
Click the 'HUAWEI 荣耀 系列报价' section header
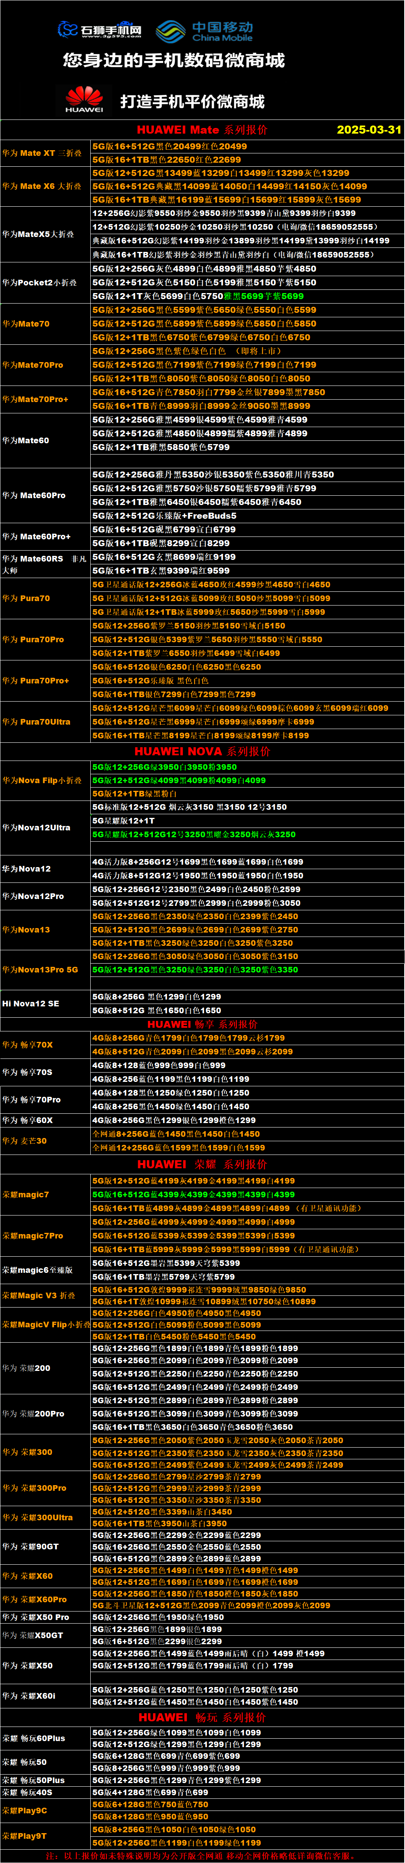202,1164
